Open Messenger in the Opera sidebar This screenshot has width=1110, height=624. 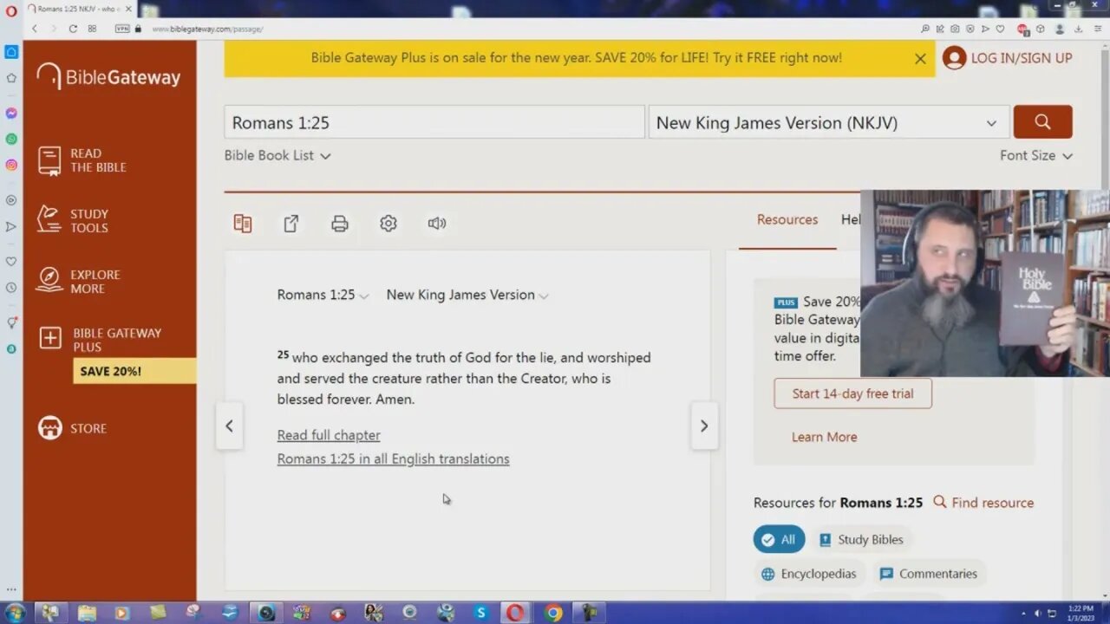[x=11, y=113]
